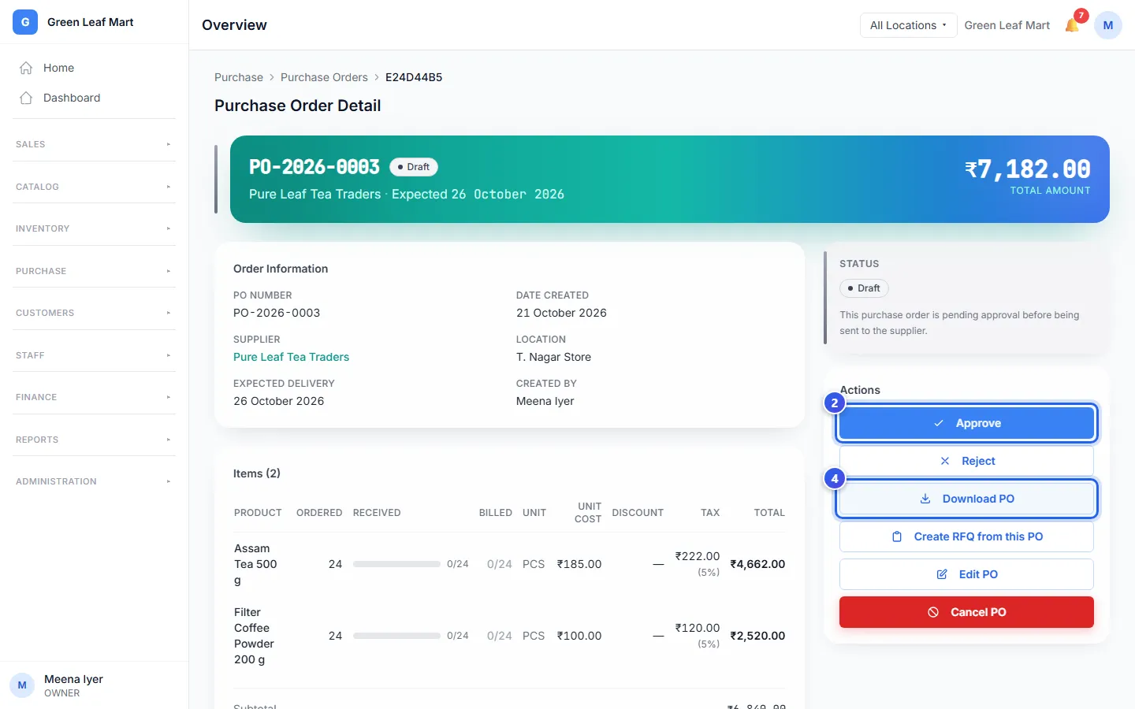Go to Purchase breadcrumb
The width and height of the screenshot is (1135, 709).
pos(239,77)
